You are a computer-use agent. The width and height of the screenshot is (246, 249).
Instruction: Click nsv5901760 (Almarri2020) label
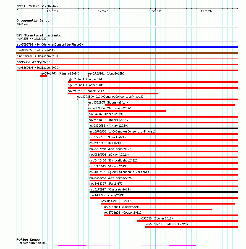pos(60,73)
